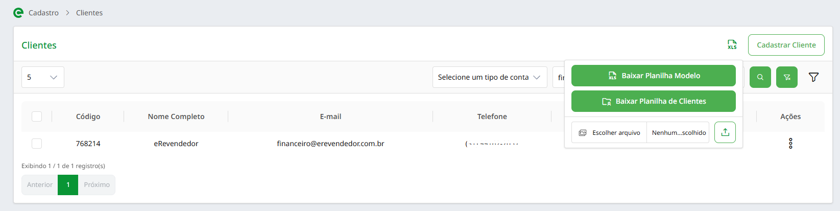Clear filters with the green funnel icon
The image size is (840, 211).
click(786, 77)
